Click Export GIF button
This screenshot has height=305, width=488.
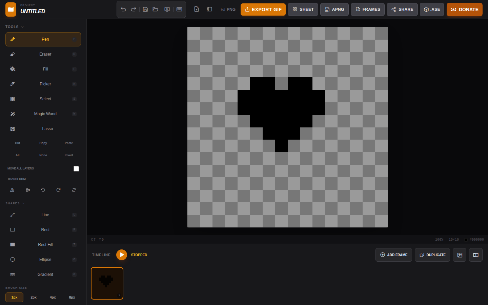tap(263, 9)
